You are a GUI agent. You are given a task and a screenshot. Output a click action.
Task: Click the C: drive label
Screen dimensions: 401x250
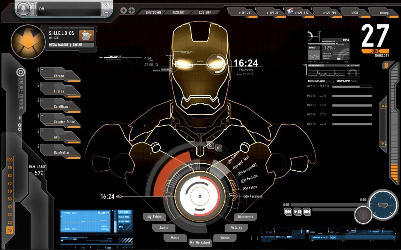coord(211,146)
